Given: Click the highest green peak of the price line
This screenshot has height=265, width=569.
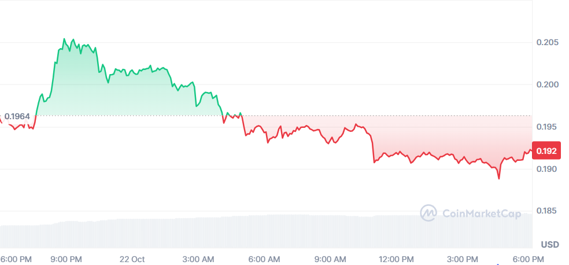Looking at the screenshot, I should click(64, 39).
